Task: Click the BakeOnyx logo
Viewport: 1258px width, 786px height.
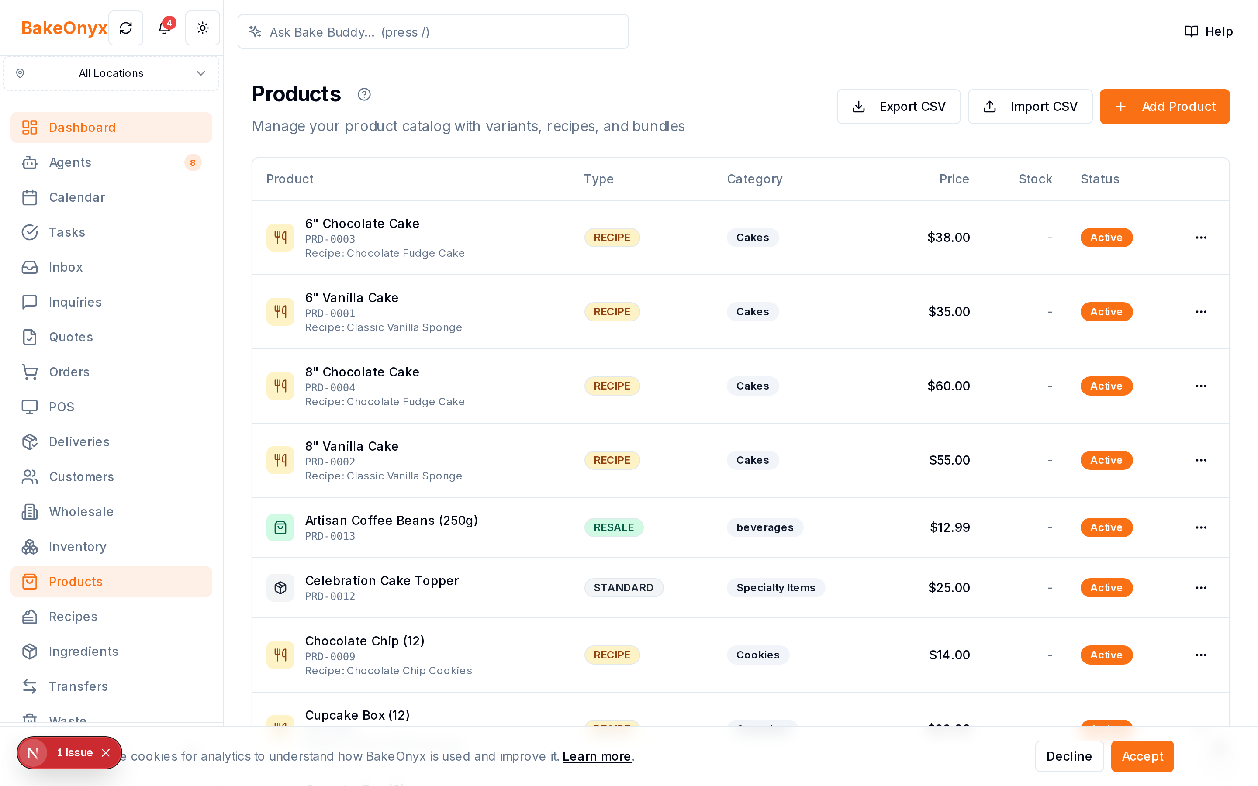Action: click(64, 28)
